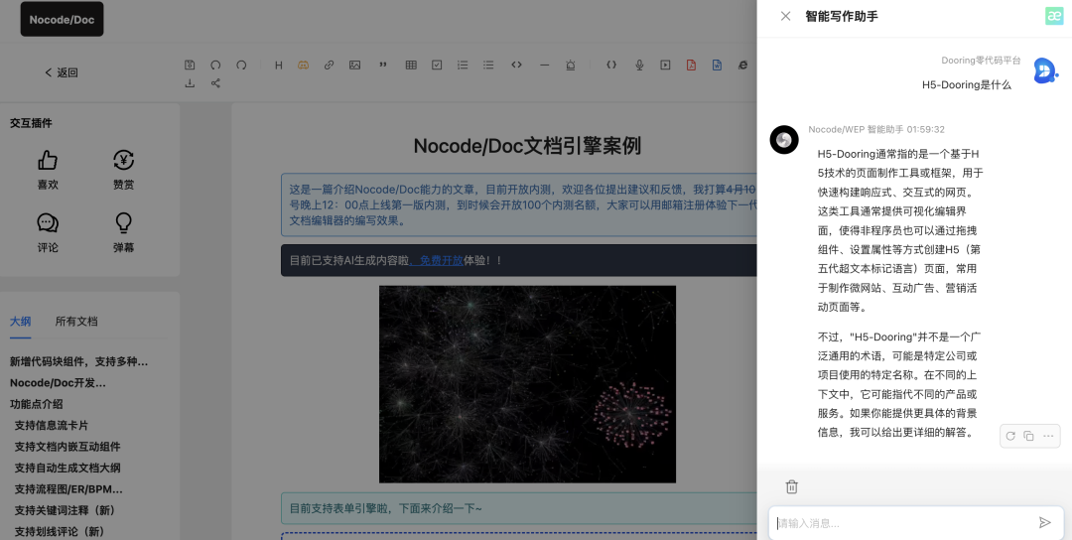Add the 弹幕 lightbulb plugin
This screenshot has height=540, width=1072.
pyautogui.click(x=123, y=232)
